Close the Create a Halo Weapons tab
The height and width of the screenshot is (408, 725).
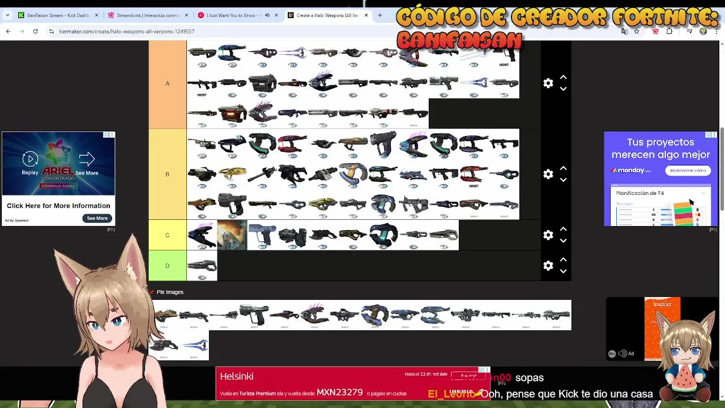click(x=366, y=15)
